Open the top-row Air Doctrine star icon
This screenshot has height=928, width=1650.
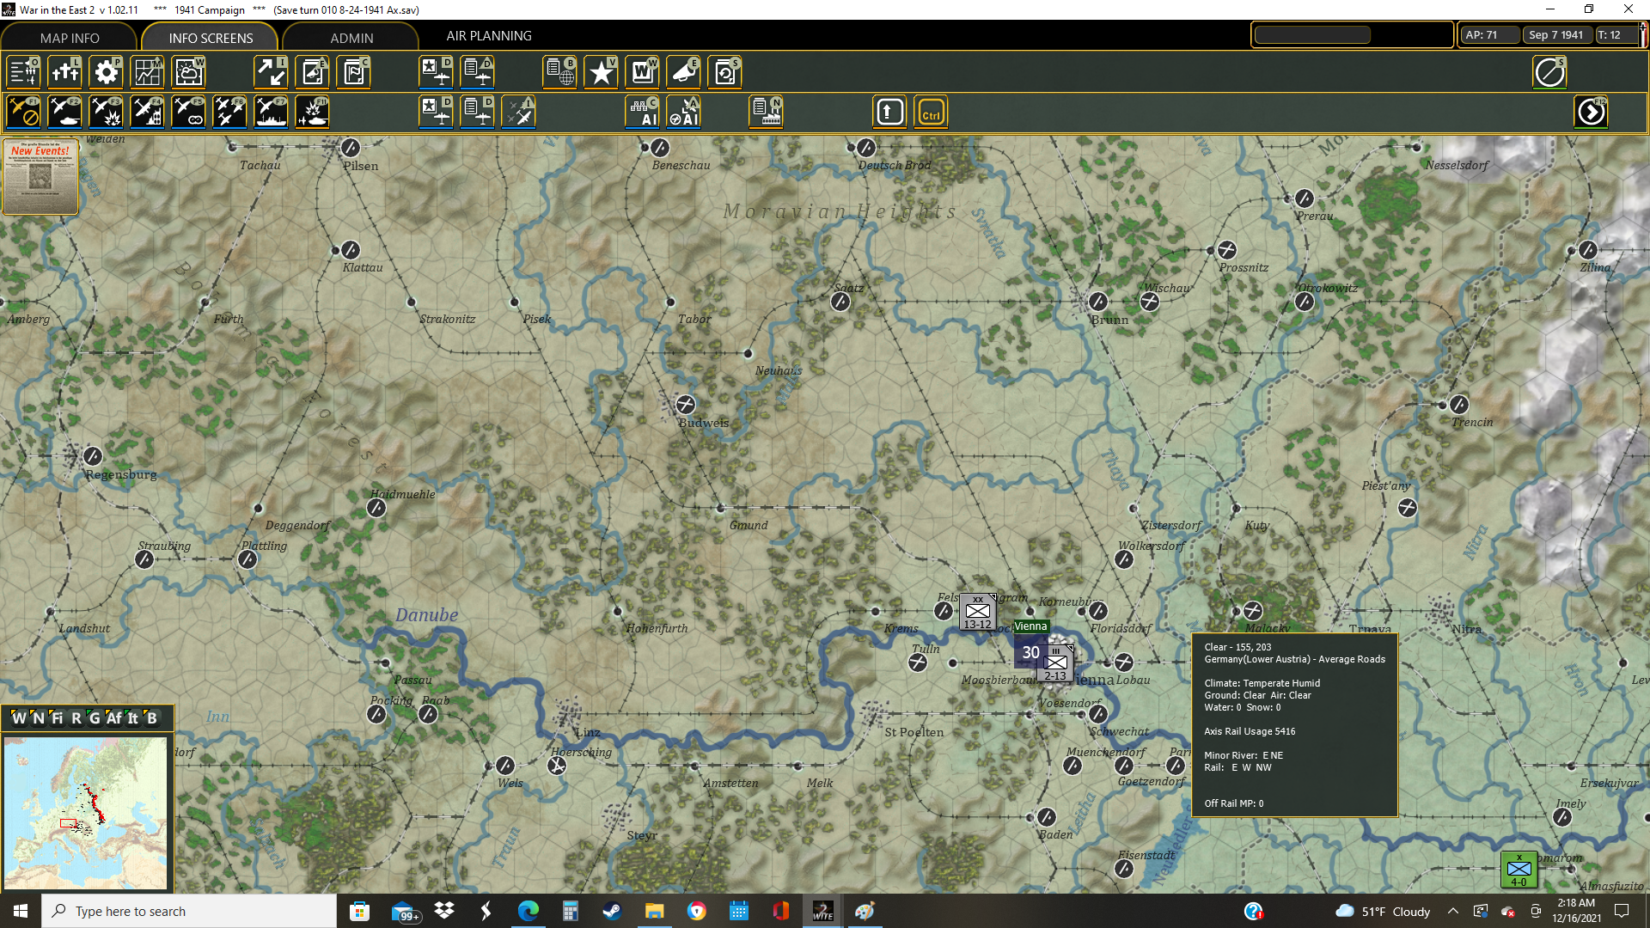(x=437, y=72)
